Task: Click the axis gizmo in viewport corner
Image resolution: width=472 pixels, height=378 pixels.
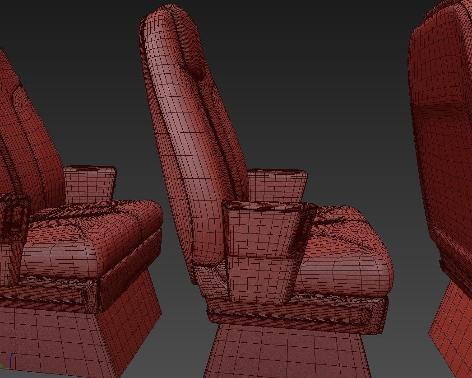Action: [6, 361]
